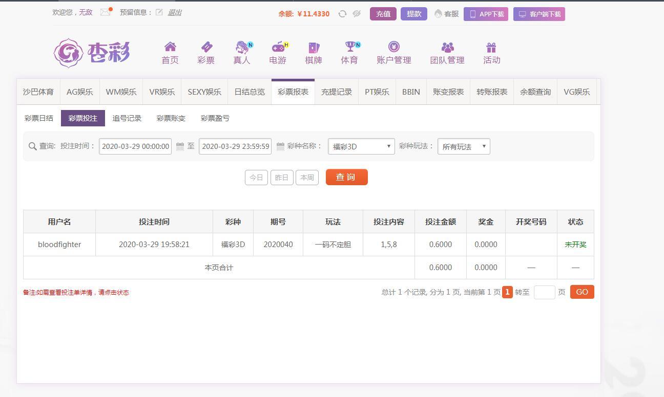Click the page jump input box
The height and width of the screenshot is (397, 664).
pos(544,292)
